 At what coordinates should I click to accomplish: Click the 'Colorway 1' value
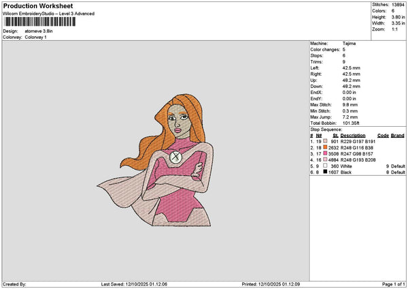coord(35,37)
